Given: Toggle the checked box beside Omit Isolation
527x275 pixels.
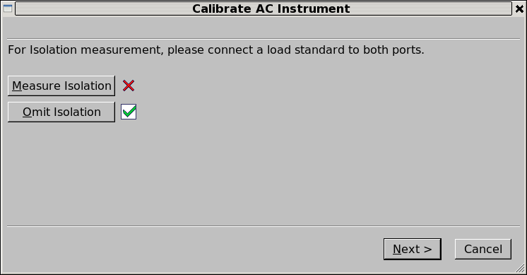Looking at the screenshot, I should point(129,112).
